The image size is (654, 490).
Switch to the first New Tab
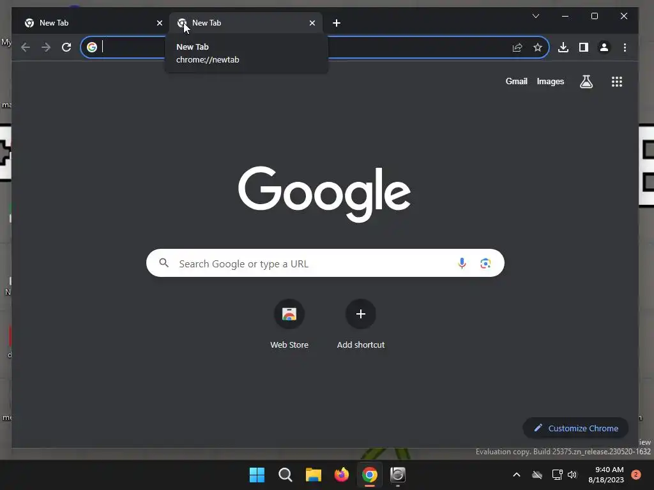click(x=91, y=23)
